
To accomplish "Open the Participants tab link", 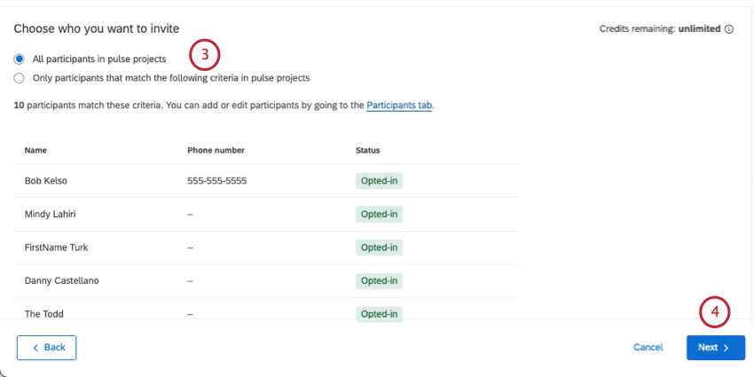I will coord(399,106).
